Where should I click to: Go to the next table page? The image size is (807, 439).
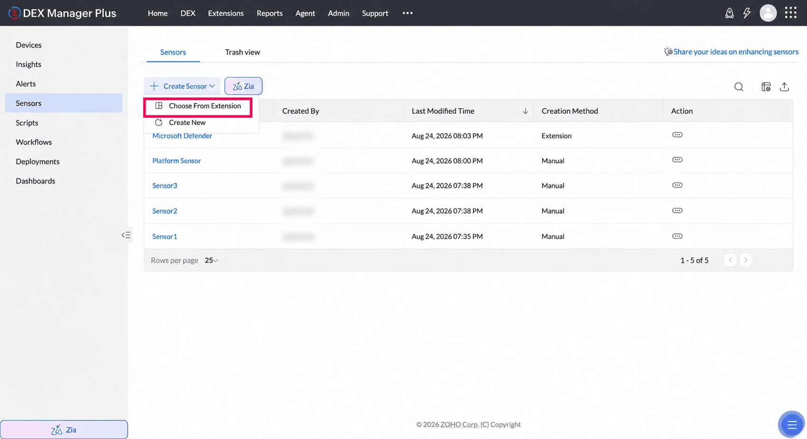coord(745,260)
